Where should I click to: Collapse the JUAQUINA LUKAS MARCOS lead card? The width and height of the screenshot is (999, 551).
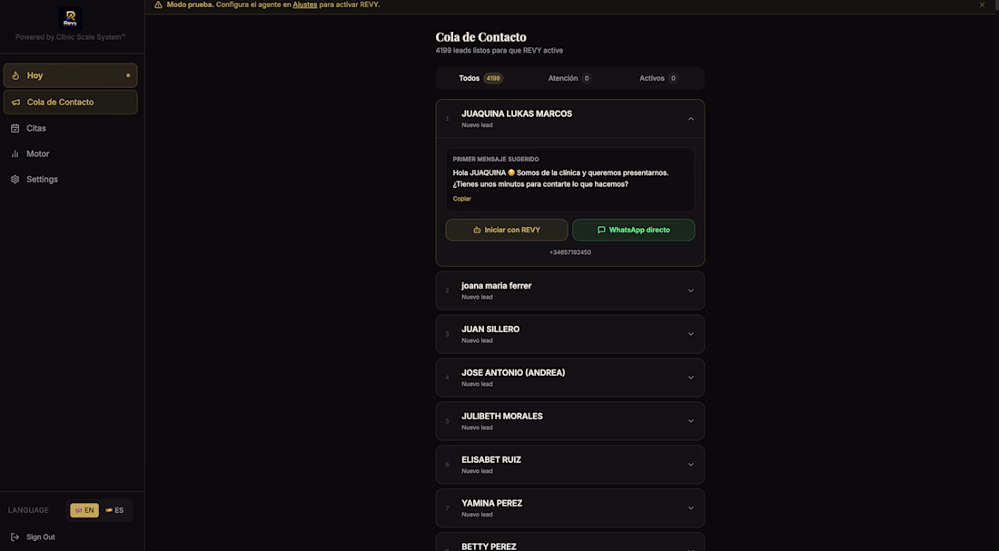coord(690,119)
